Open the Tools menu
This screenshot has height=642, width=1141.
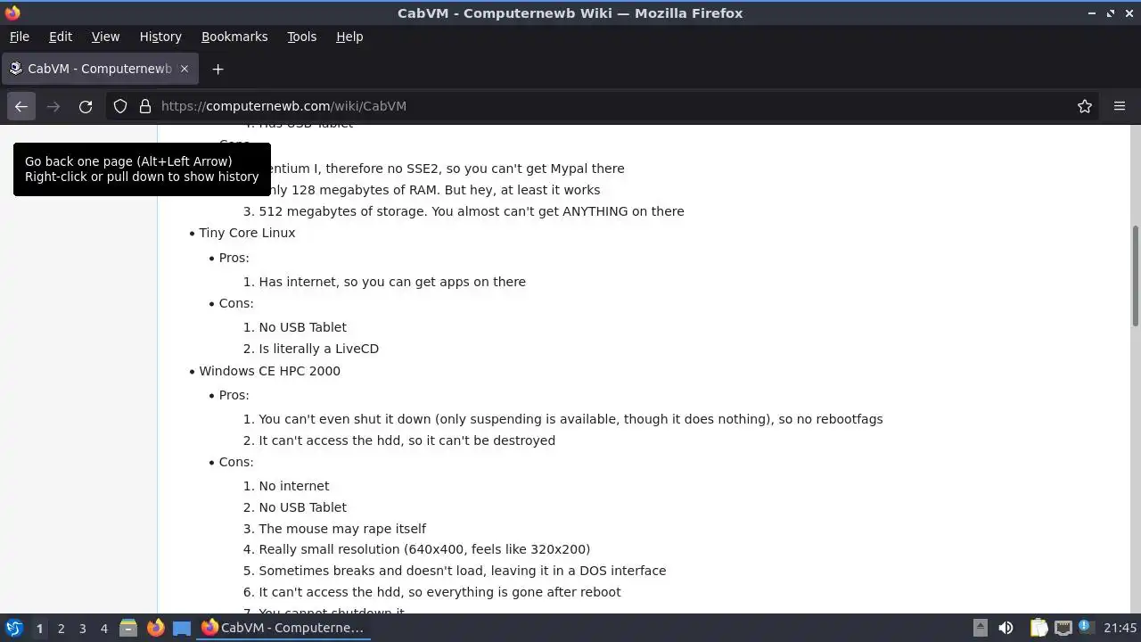[x=302, y=37]
